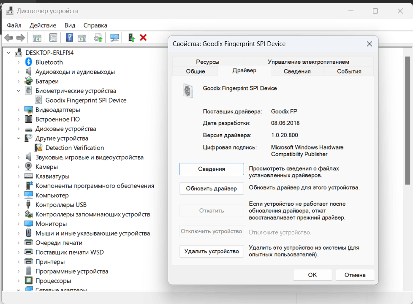The image size is (413, 304).
Task: Click the Клавиатуры keyboard icon
Action: pyautogui.click(x=28, y=176)
